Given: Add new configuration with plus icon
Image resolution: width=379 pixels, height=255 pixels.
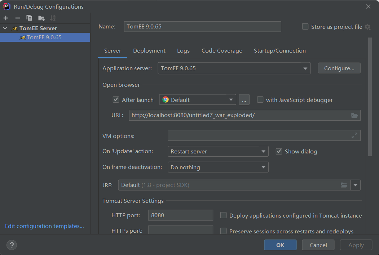Looking at the screenshot, I should (x=6, y=18).
